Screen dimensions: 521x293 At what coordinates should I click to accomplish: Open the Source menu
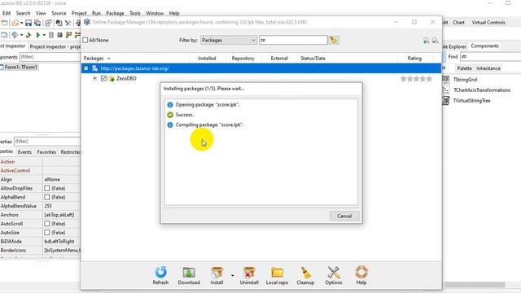59,13
